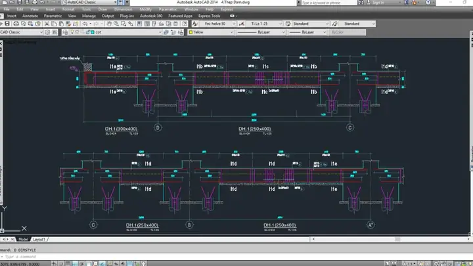The image size is (473, 266).
Task: Open the Dimension menu
Action: pyautogui.click(x=123, y=9)
